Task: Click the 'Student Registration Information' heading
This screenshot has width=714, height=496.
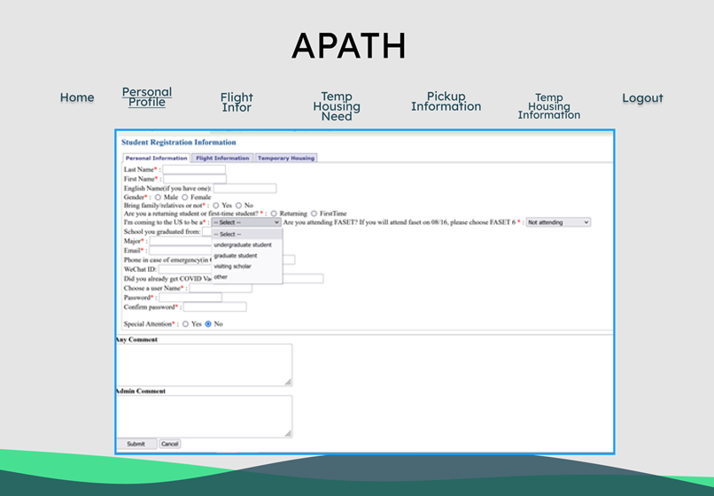Action: click(179, 143)
